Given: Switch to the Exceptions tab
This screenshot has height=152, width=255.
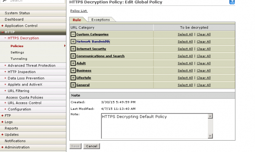Looking at the screenshot, I should coord(100,20).
